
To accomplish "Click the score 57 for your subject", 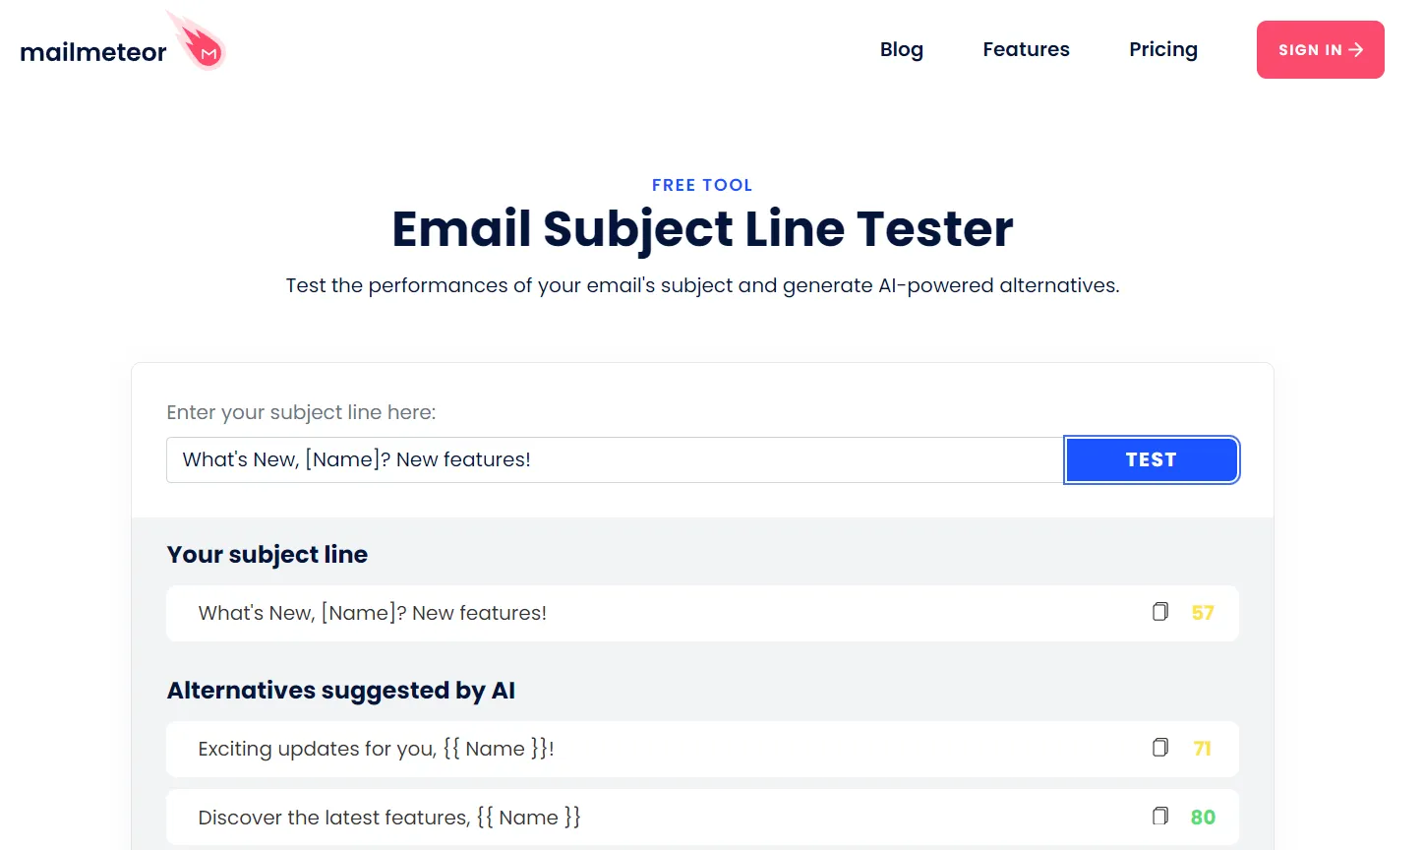I will [x=1203, y=613].
